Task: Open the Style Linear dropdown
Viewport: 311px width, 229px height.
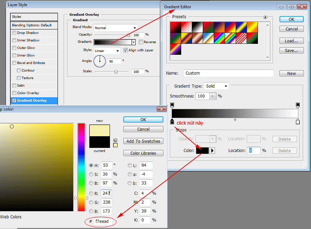Action: (107, 51)
